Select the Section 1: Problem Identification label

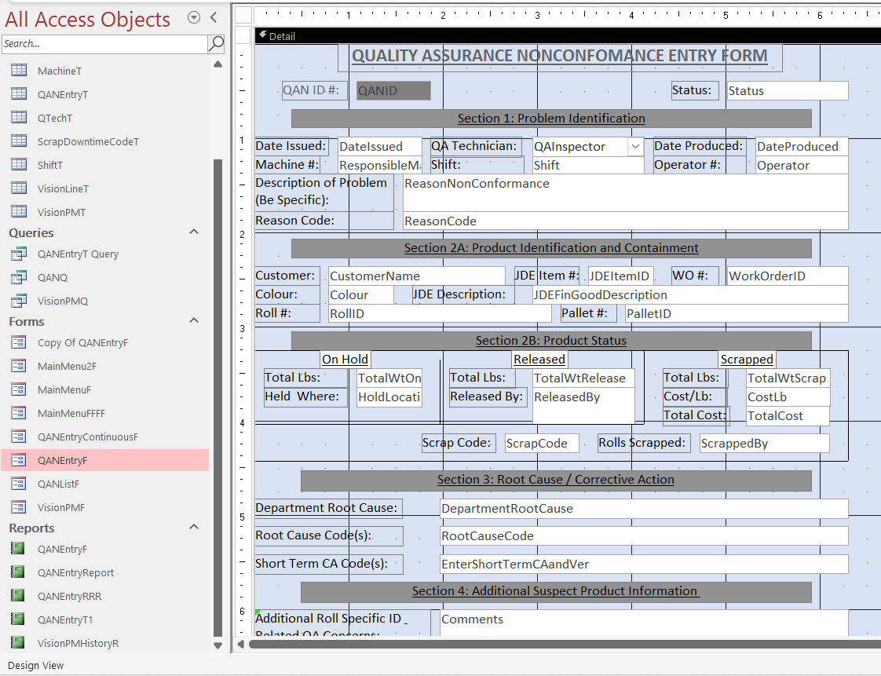click(551, 119)
